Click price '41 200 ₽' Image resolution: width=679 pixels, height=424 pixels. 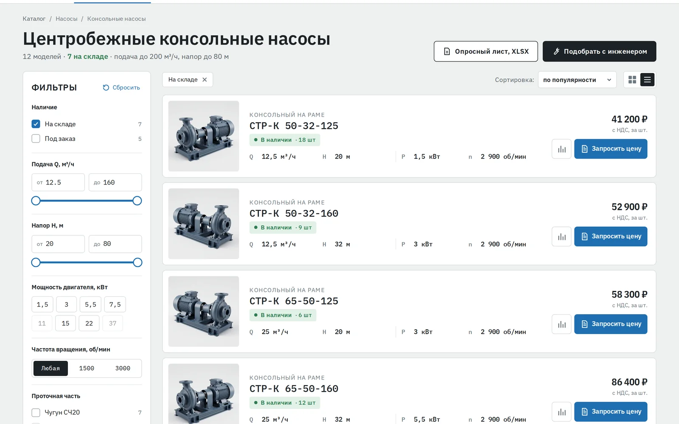coord(629,119)
